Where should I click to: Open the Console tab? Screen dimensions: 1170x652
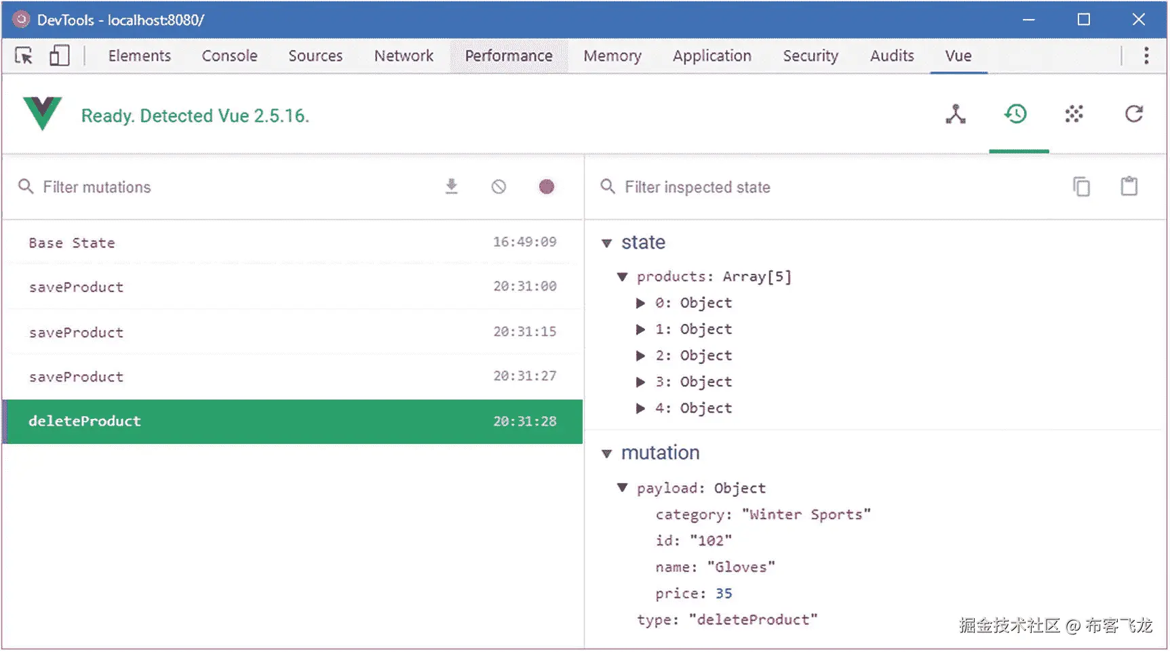point(229,56)
